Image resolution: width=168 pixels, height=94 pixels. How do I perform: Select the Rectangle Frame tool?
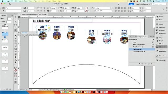(x=15, y=41)
